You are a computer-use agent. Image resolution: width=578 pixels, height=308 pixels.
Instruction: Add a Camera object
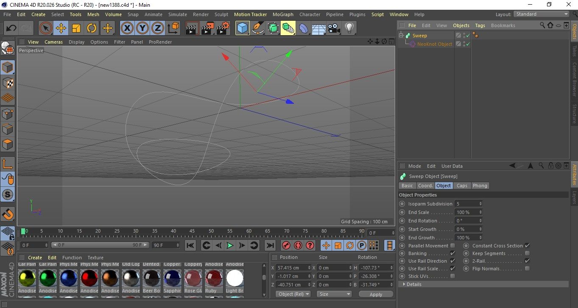[x=334, y=28]
